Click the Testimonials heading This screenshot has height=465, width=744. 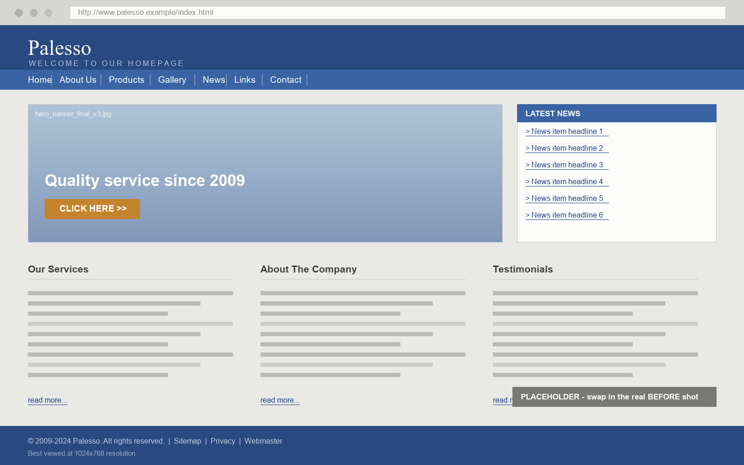(523, 269)
